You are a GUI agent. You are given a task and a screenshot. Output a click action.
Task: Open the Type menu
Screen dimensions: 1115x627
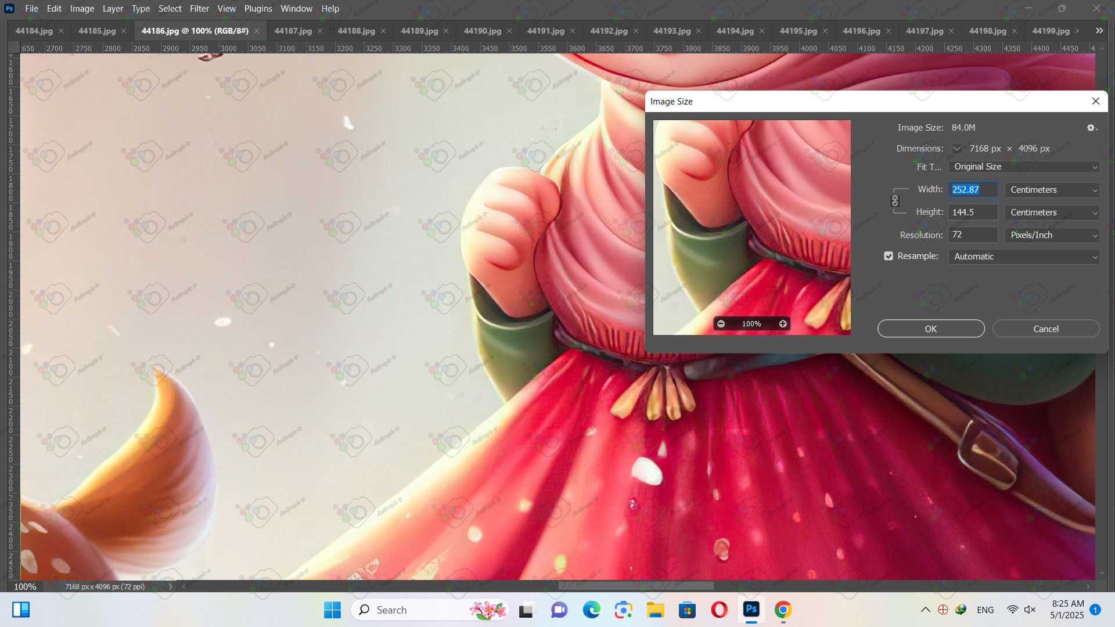point(141,9)
